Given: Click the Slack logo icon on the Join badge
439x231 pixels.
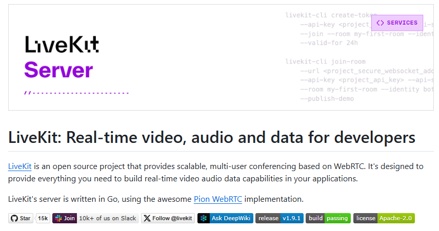Looking at the screenshot, I should [58, 218].
